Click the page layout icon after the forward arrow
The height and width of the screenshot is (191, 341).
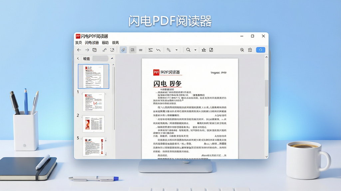(95, 50)
